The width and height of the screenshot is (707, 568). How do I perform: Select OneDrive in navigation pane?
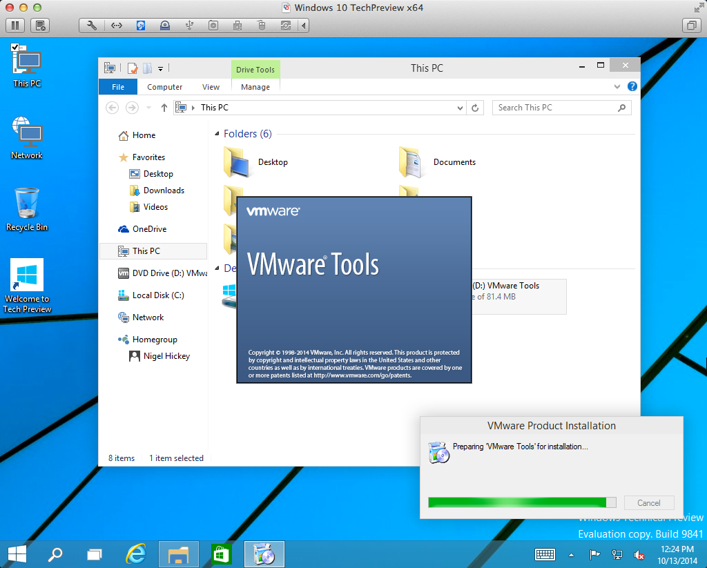click(x=142, y=229)
